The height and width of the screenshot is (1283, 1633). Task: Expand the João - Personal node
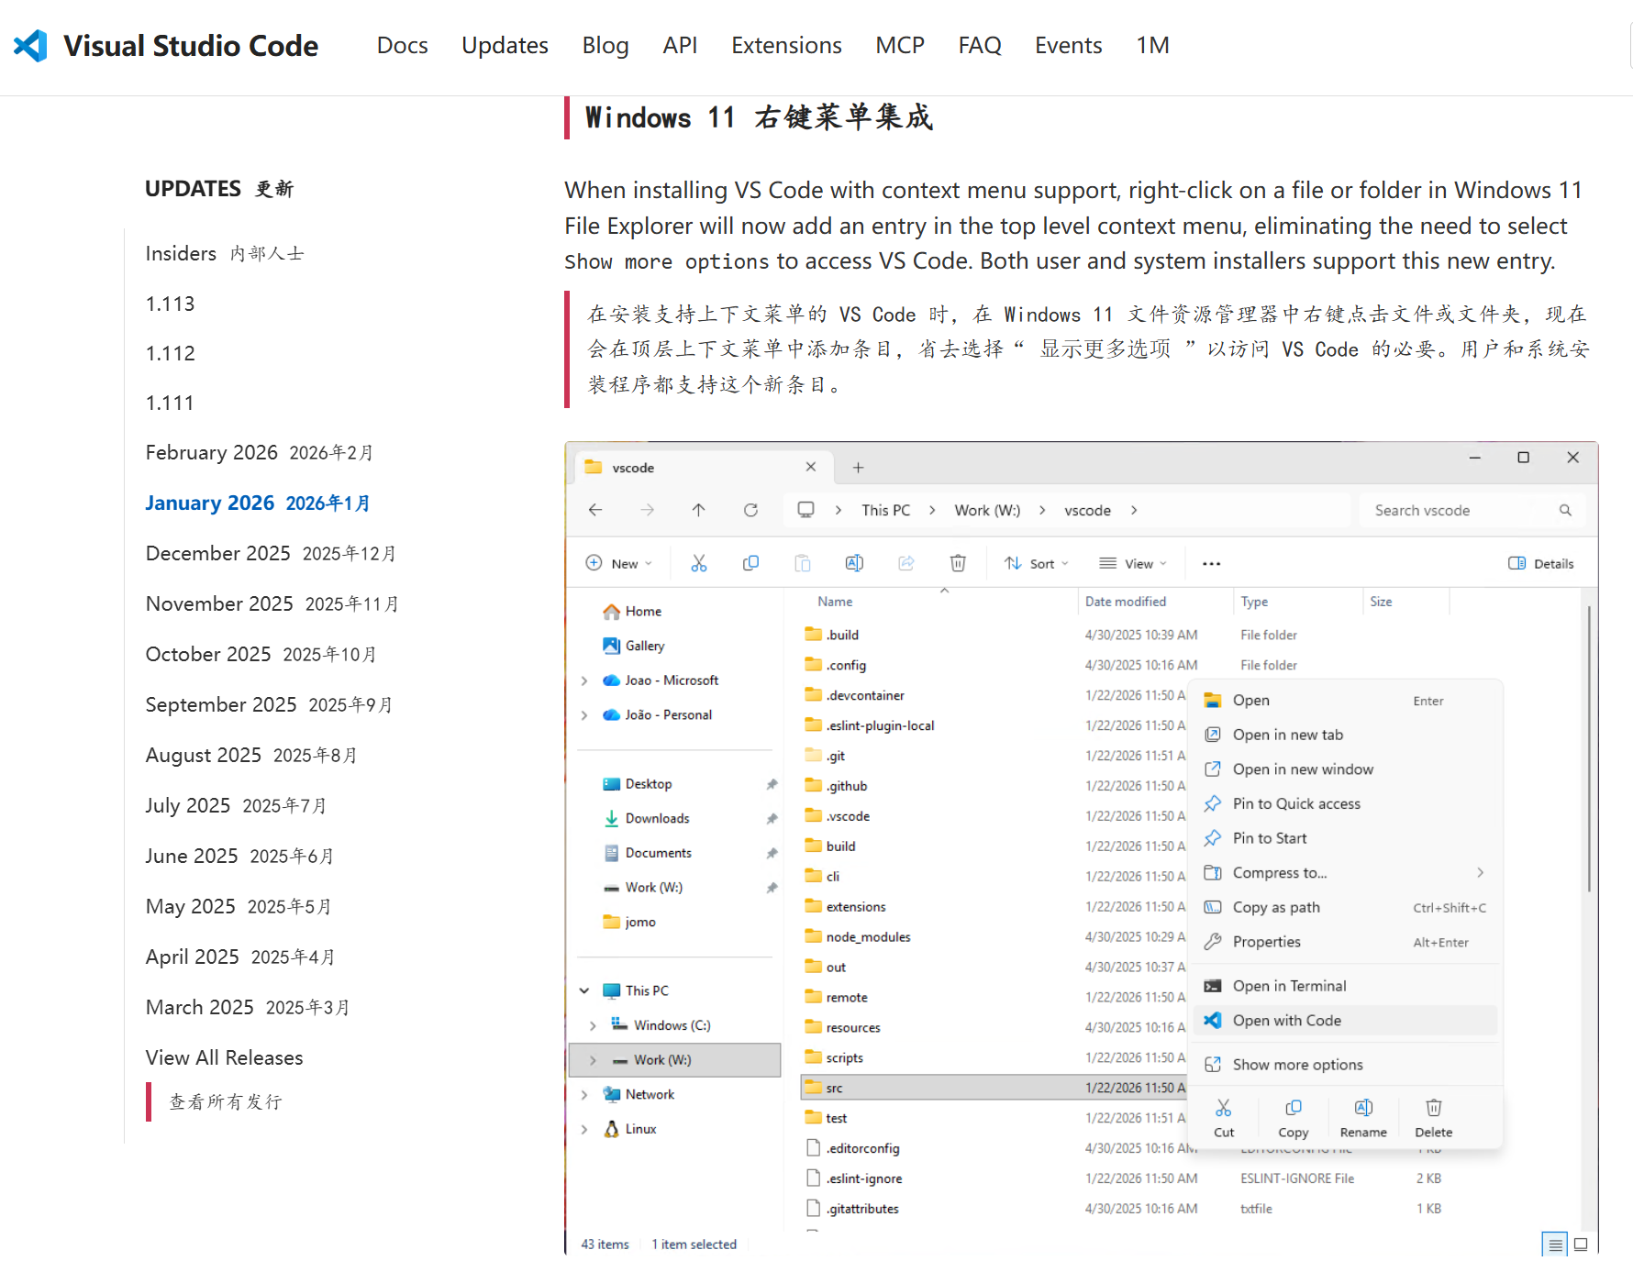pos(584,715)
